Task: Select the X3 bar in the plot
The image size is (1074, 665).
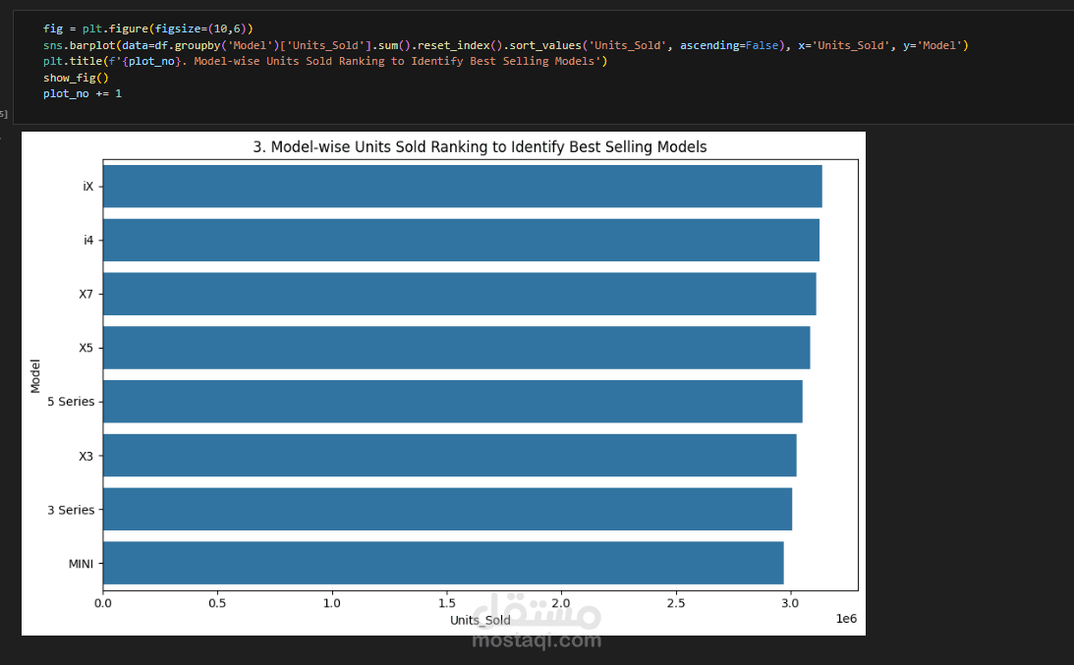Action: coord(449,456)
